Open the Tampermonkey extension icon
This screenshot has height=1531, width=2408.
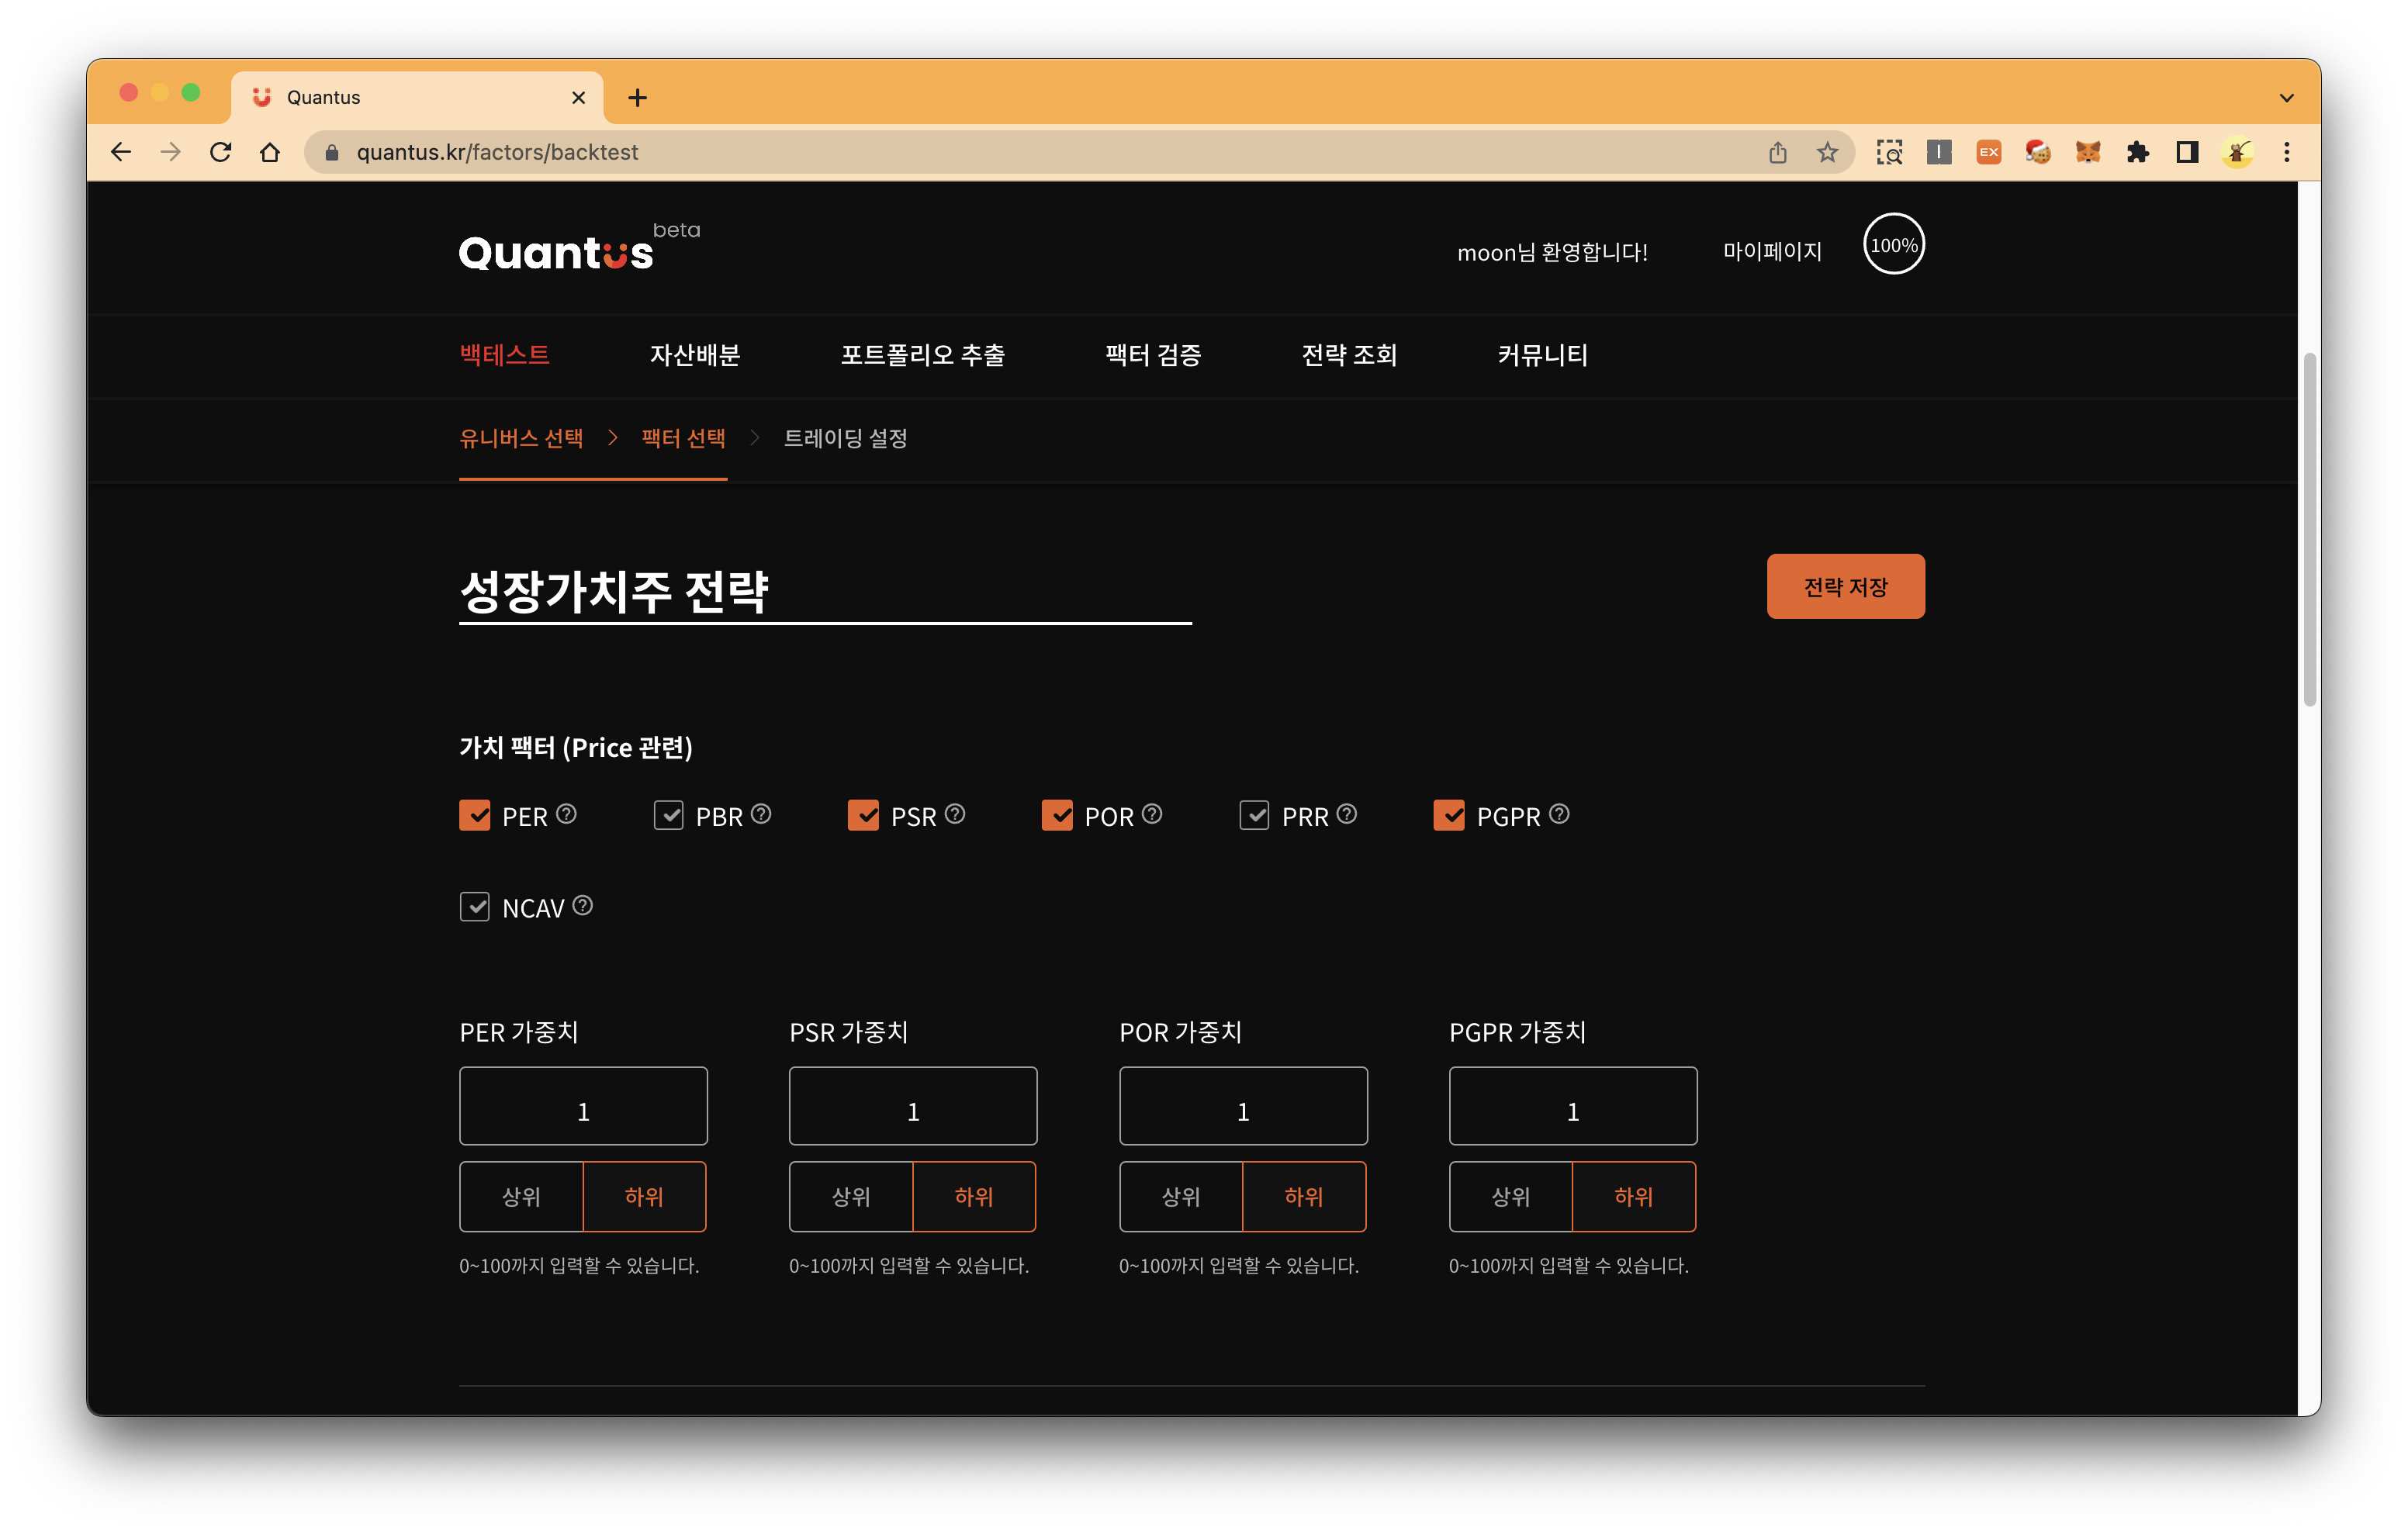(2236, 152)
